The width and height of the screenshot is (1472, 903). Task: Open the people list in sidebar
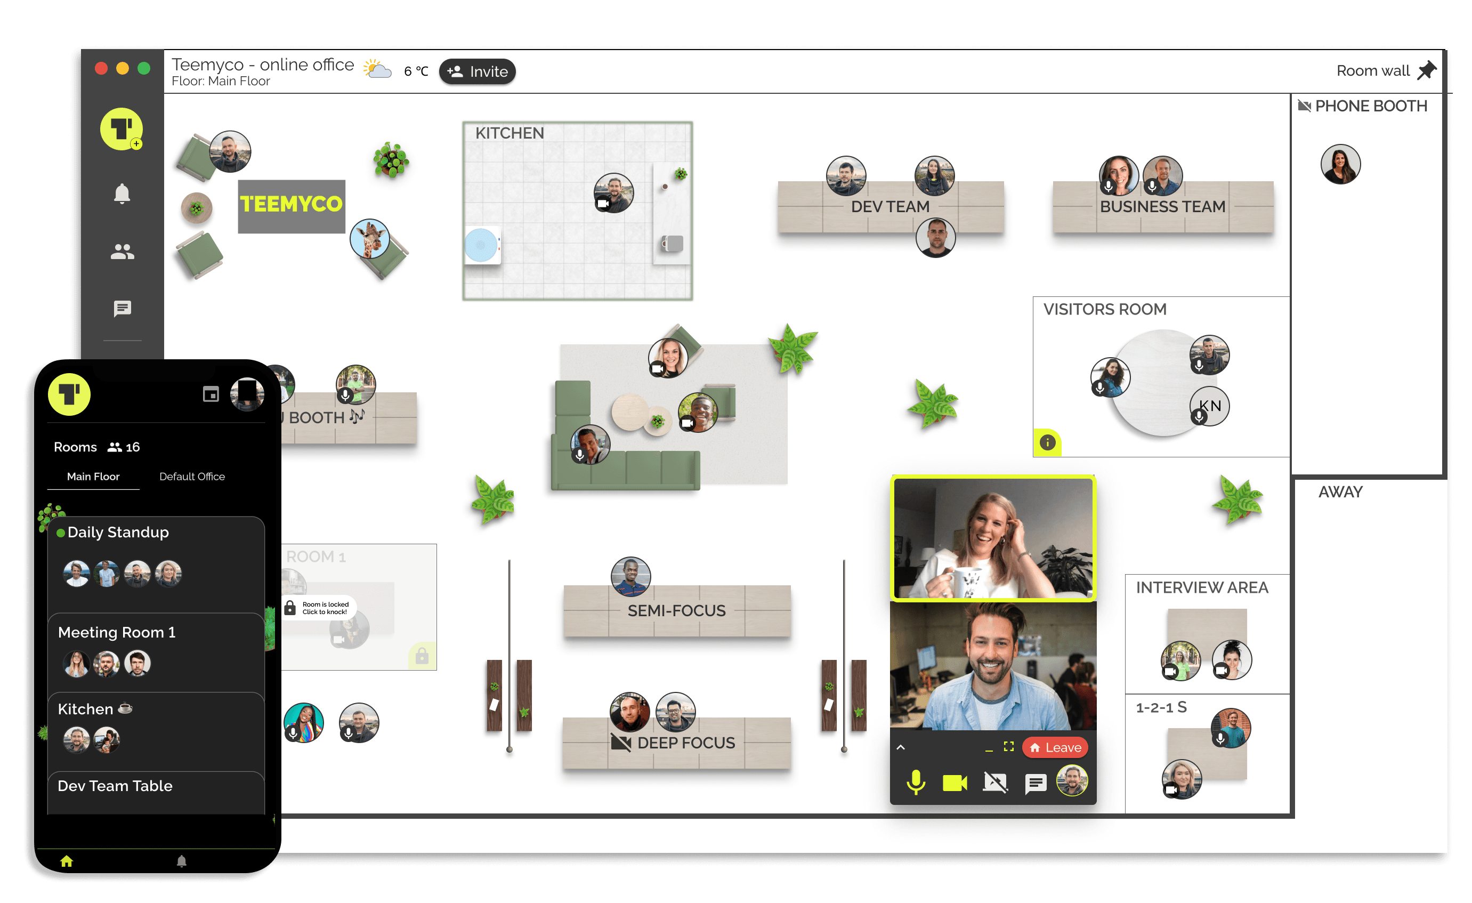click(122, 252)
